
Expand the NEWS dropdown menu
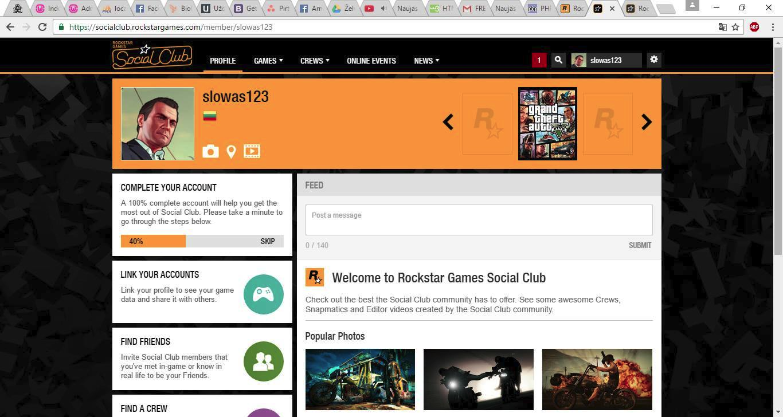[x=426, y=61]
